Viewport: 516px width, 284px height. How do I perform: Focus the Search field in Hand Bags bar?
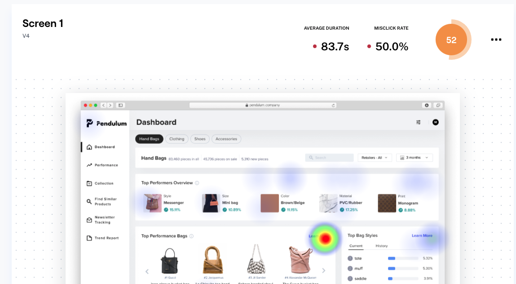(x=330, y=158)
